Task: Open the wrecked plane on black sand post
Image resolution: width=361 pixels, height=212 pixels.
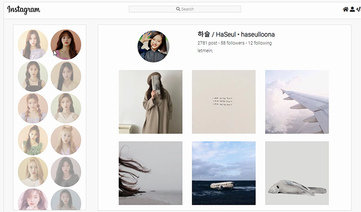Action: coord(224,173)
